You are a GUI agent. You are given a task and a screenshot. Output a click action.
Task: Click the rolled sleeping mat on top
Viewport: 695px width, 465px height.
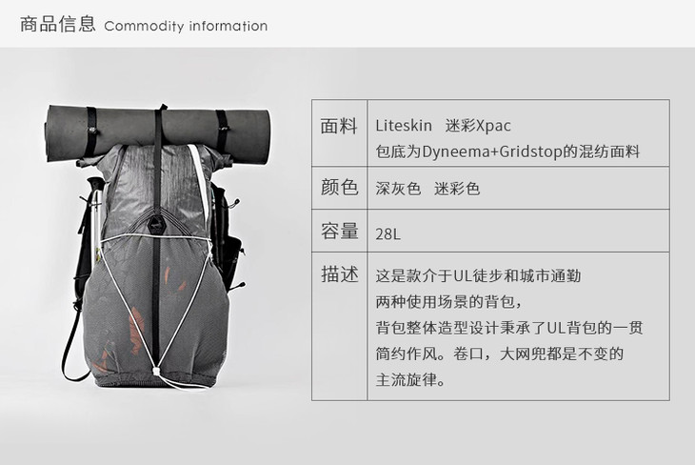coord(157,132)
